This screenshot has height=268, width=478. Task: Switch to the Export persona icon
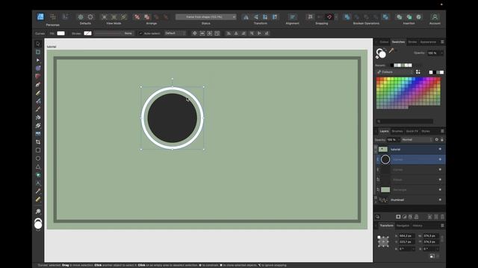(65, 16)
